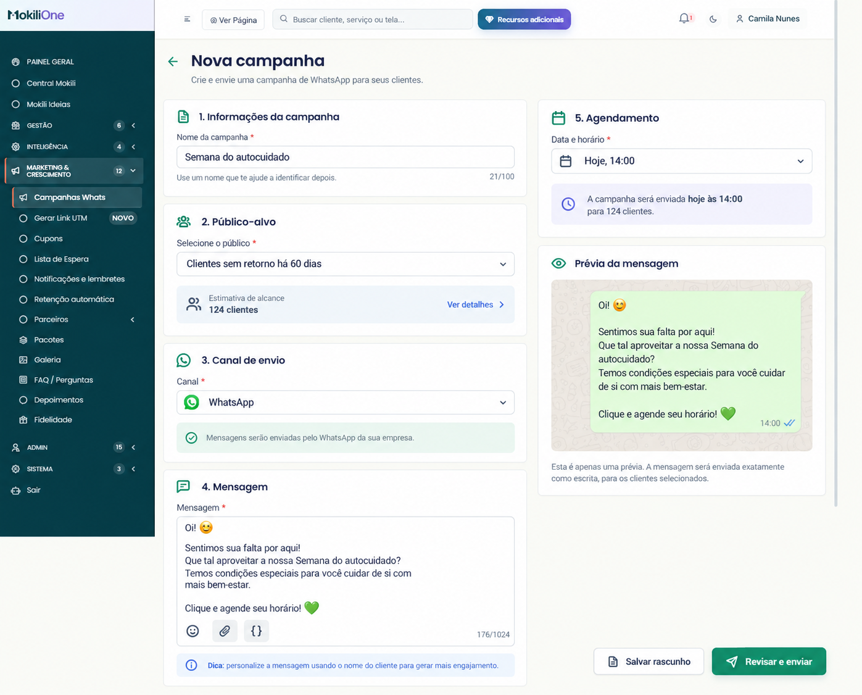
Task: Expand the Parceiros submenu chevron
Action: [133, 320]
